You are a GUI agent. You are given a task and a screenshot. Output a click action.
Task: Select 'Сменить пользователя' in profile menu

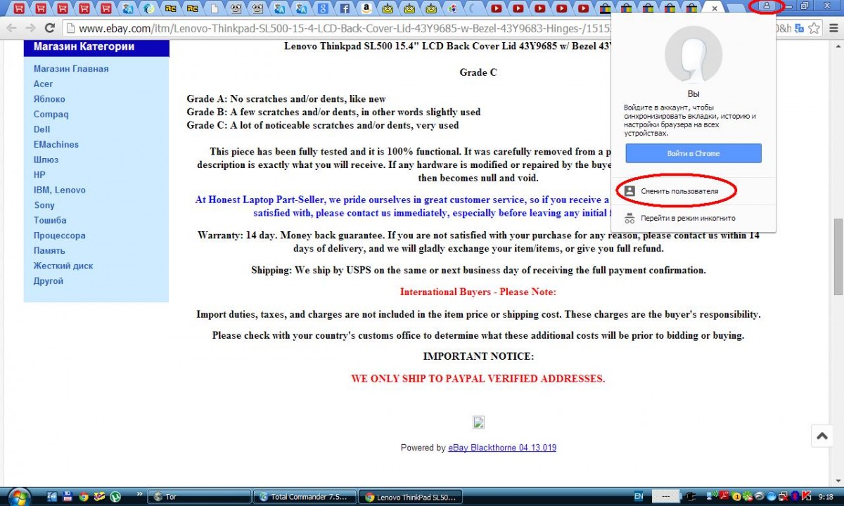[x=679, y=191]
